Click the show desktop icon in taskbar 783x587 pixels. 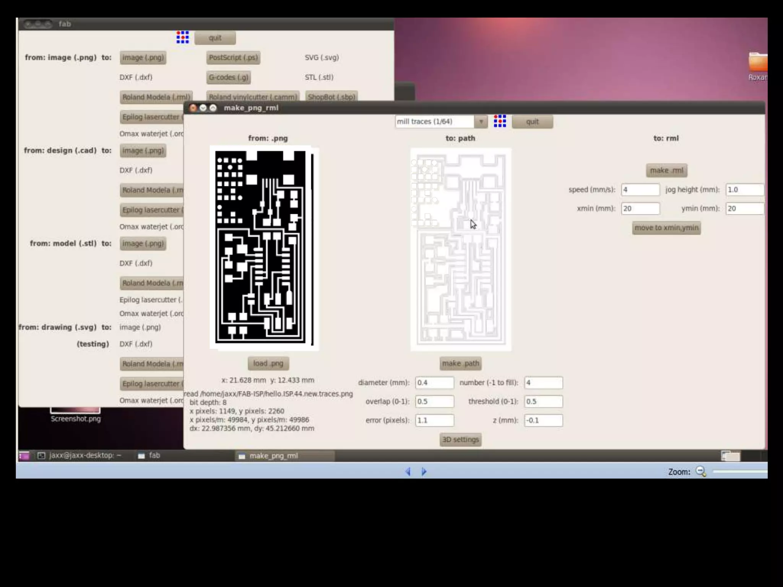24,456
